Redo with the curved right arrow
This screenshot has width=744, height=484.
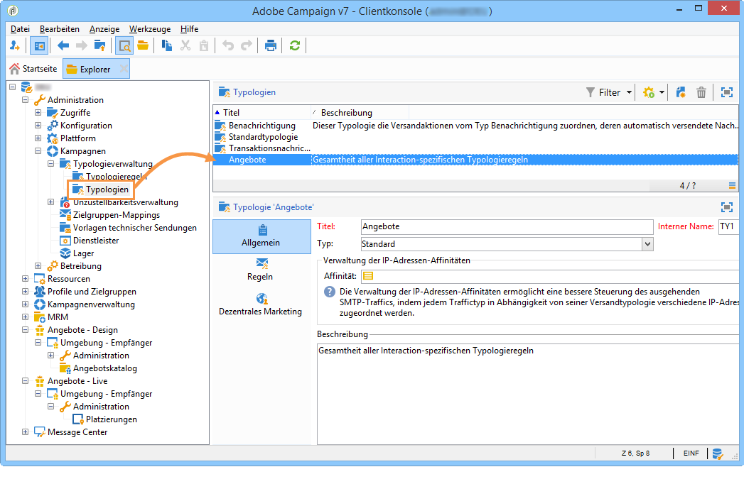point(247,45)
